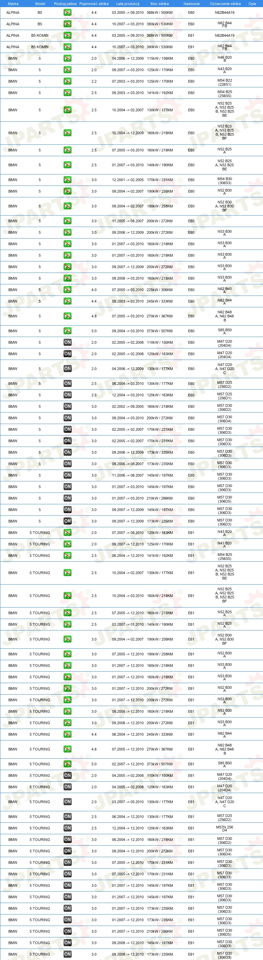
Task: Click diesel ON icon in BMW 5 E60 110kW/150KM row
Action: pos(67,342)
